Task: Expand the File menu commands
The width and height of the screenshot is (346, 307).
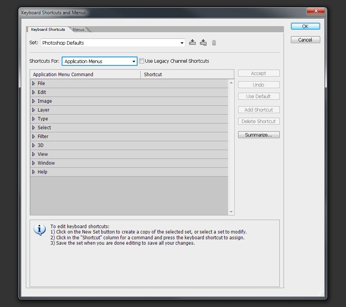Action: (x=34, y=83)
